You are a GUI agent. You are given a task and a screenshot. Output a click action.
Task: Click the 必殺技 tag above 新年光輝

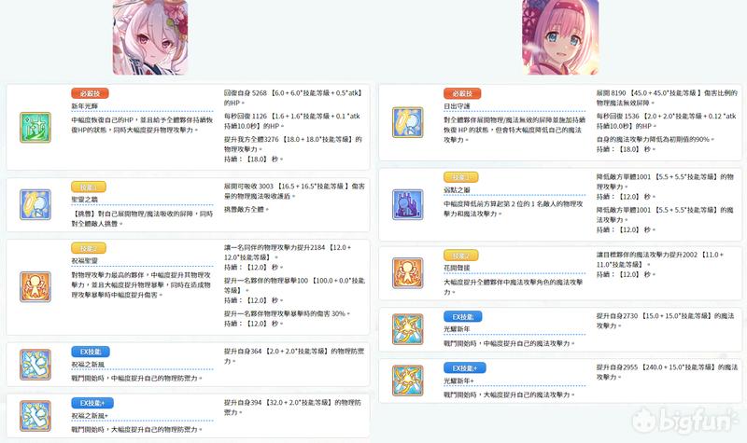click(90, 93)
